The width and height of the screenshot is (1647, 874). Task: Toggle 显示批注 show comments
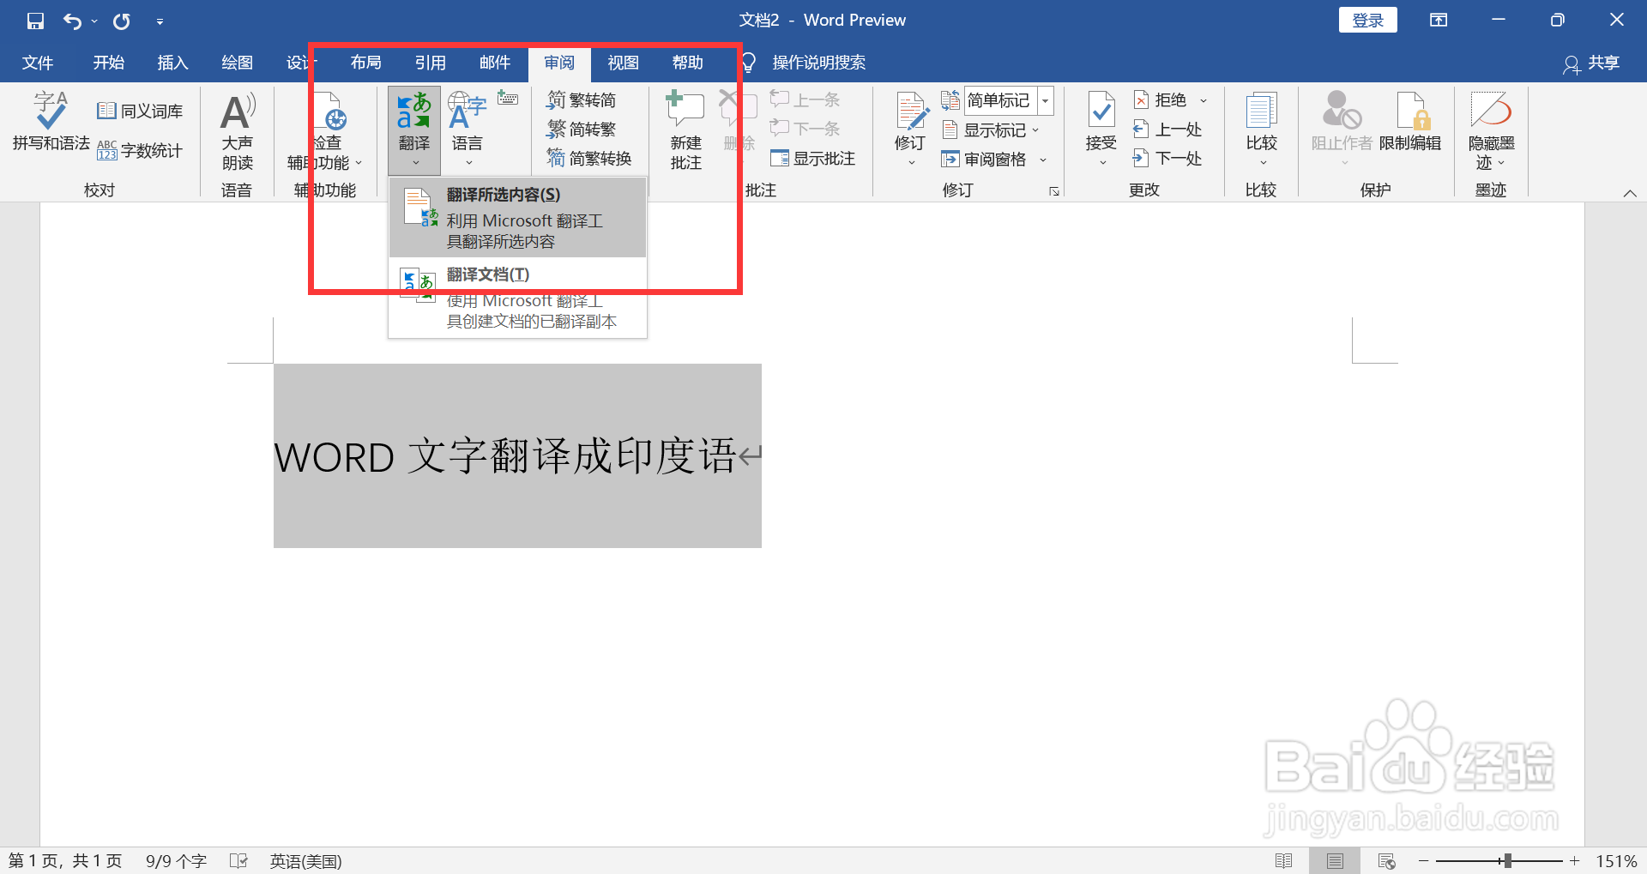813,159
